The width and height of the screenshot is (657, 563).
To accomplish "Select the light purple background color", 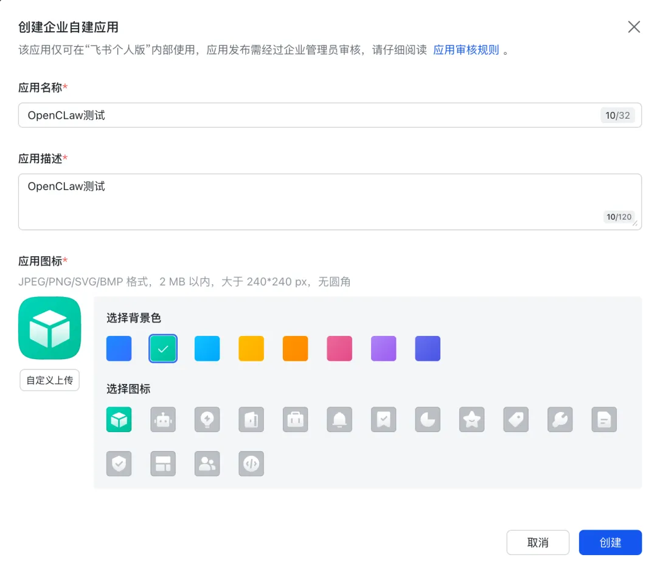I will pyautogui.click(x=384, y=349).
